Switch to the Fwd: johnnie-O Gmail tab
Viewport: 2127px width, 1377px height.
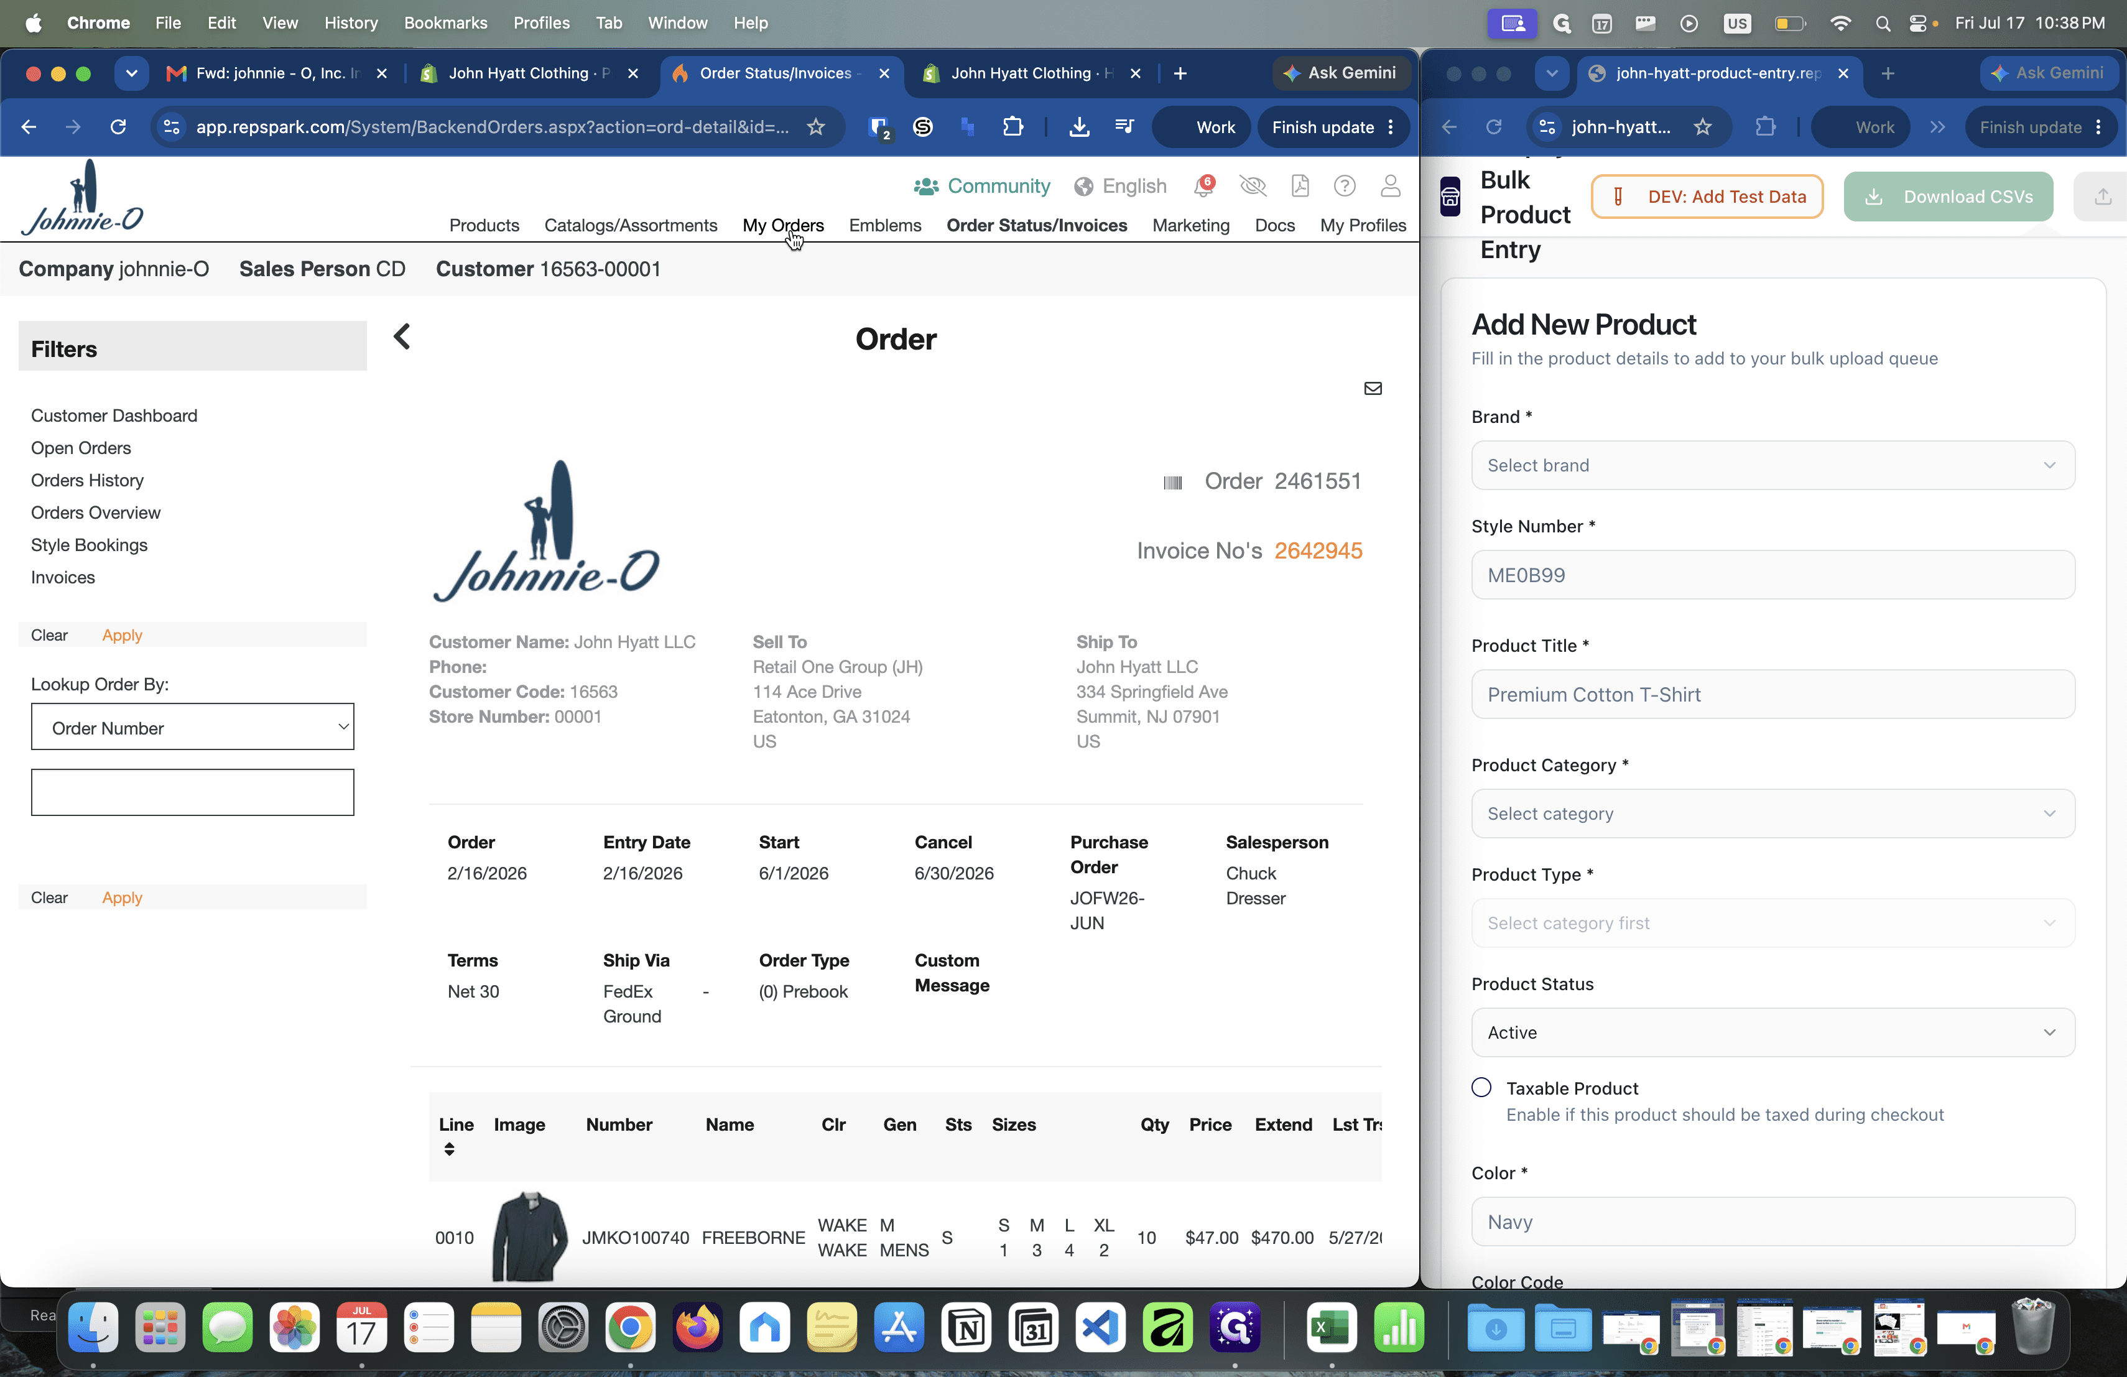pyautogui.click(x=277, y=73)
